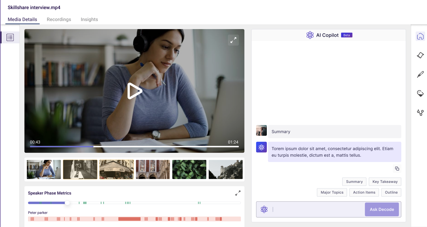Open the branch/merge icon in right sidebar
The image size is (427, 227).
pyautogui.click(x=420, y=113)
